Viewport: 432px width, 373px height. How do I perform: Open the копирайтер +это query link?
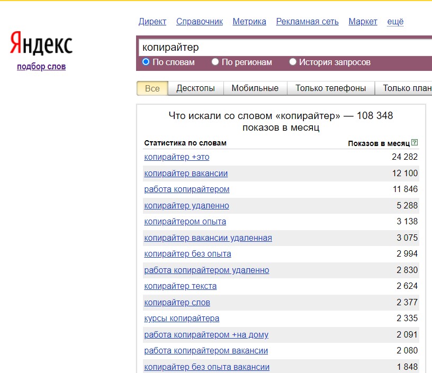(x=177, y=157)
